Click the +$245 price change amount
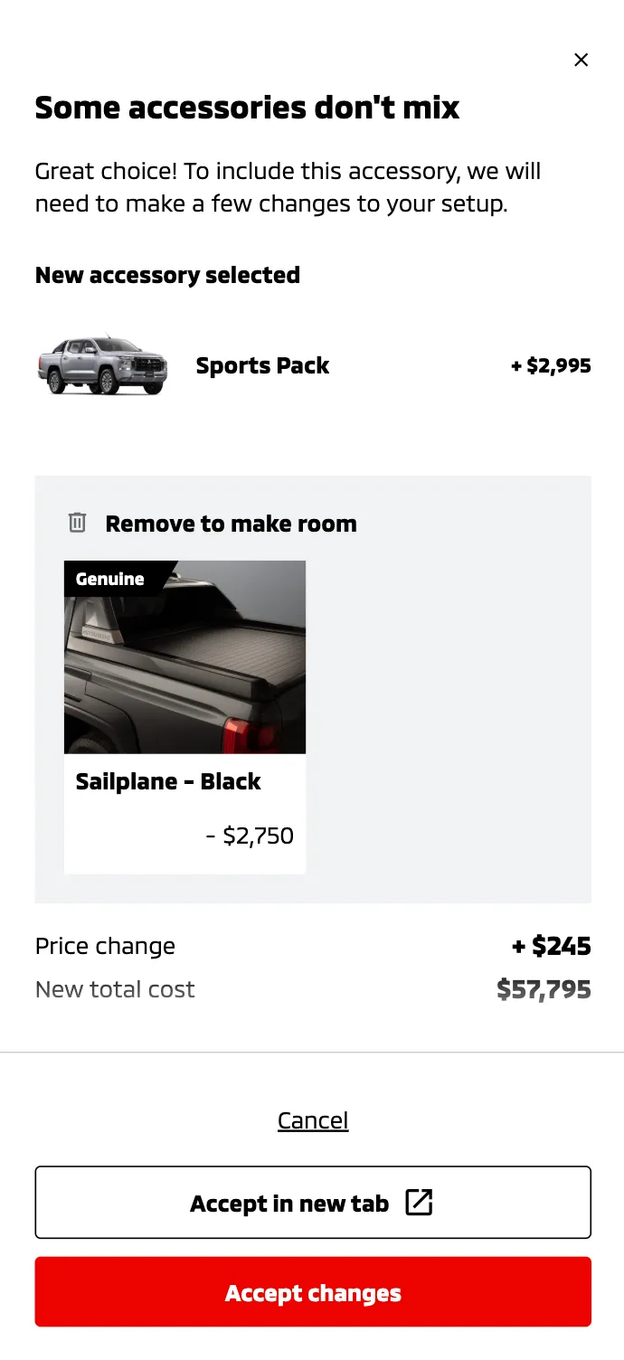Screen dimensions: 624x1360 coord(551,946)
